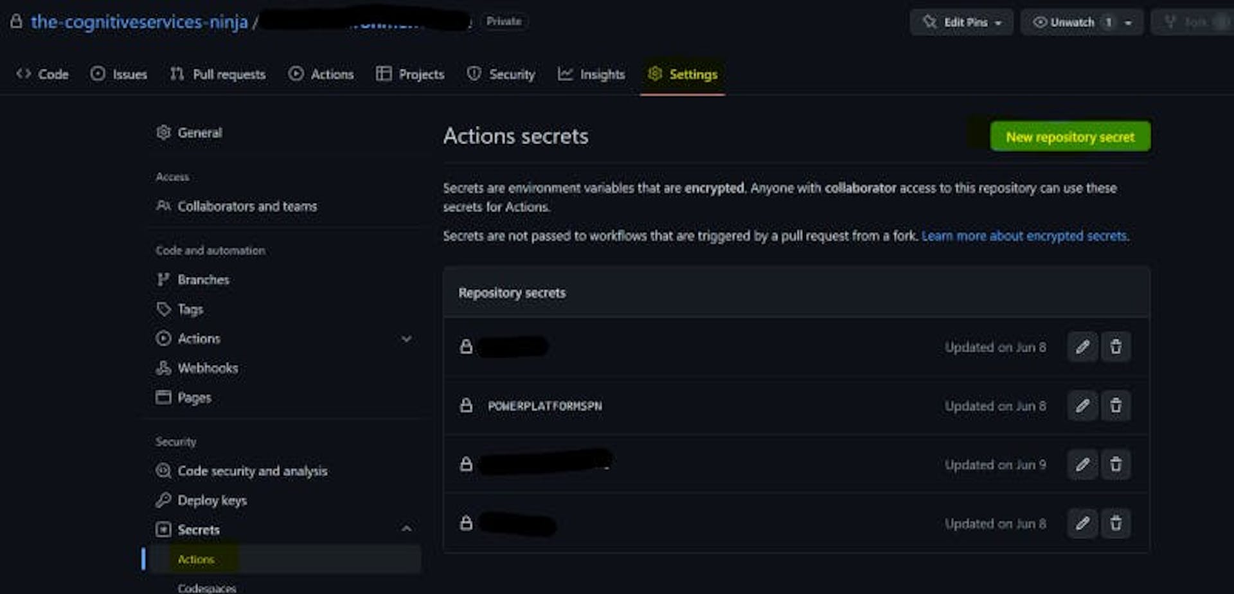Click New repository secret button

click(1070, 136)
